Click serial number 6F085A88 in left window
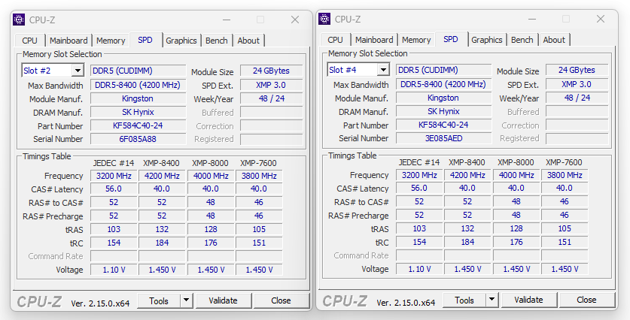 coord(138,139)
